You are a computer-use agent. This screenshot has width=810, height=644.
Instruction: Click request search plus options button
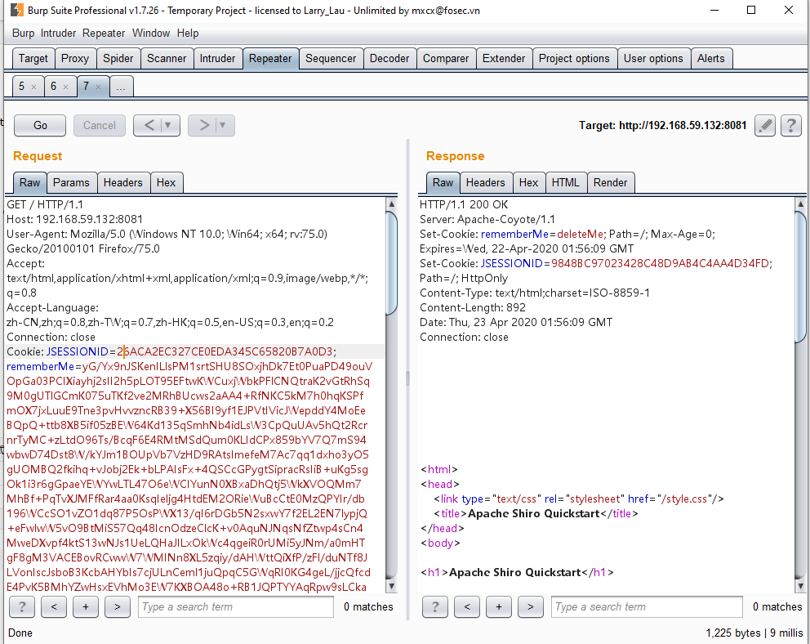pos(86,606)
